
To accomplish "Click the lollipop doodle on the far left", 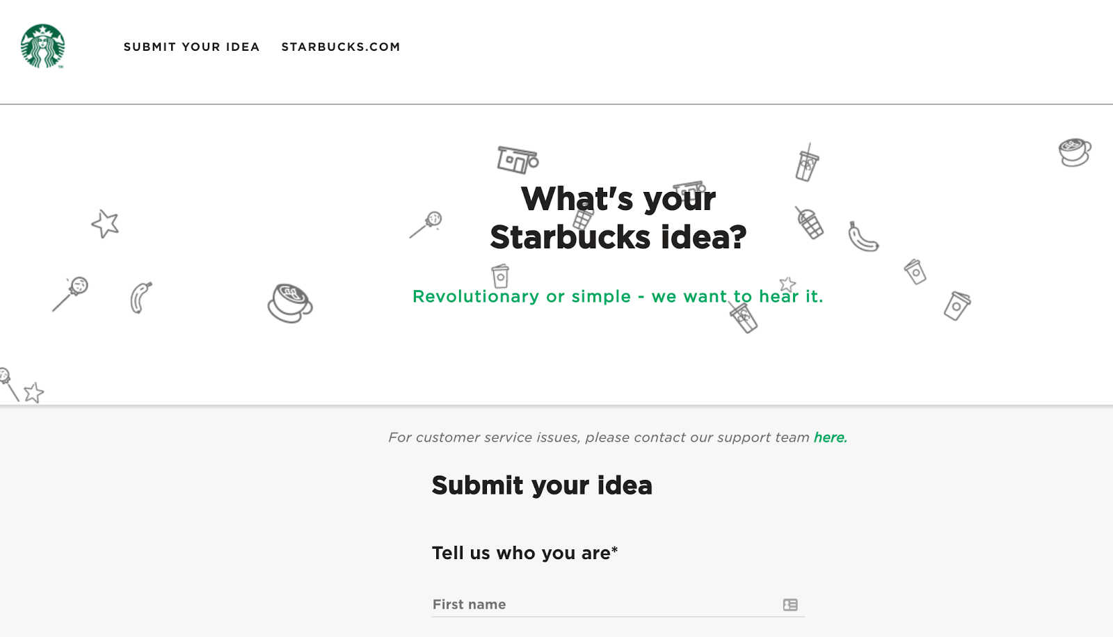I will tap(70, 293).
